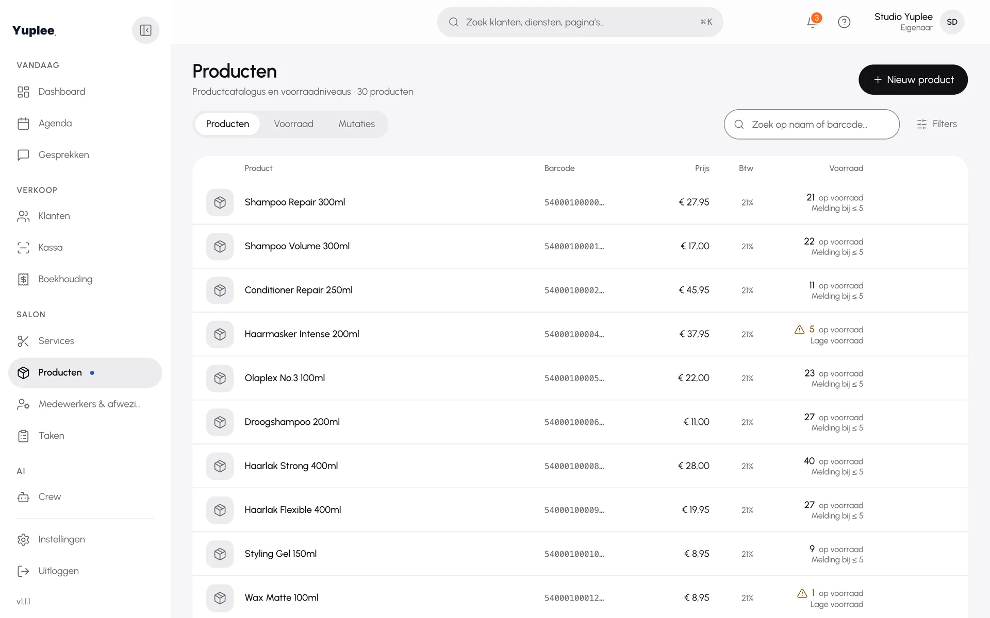Screen dimensions: 990x618
Task: Click the Barcode column header
Action: pos(559,168)
